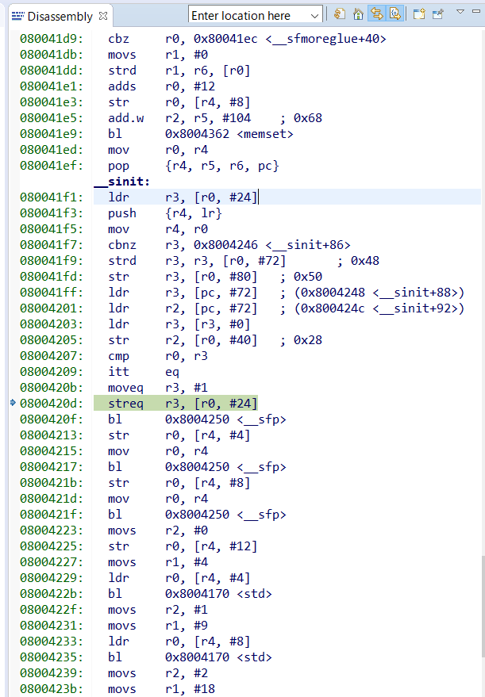Screen dimensions: 485x697
Task: Click the line at address 080041f1
Action: (287, 197)
